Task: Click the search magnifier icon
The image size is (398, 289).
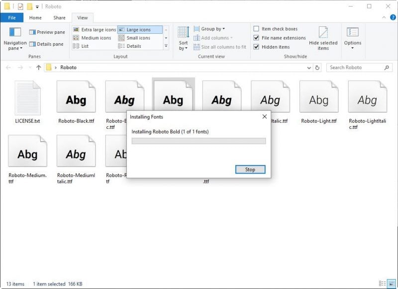Action: (387, 68)
